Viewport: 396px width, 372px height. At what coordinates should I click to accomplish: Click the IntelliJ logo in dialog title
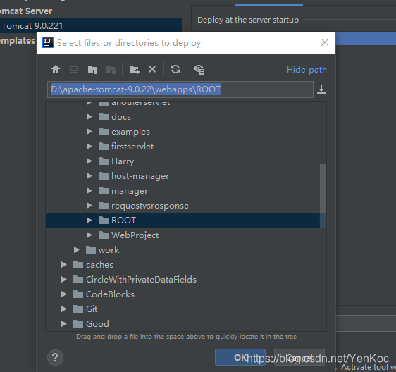[x=48, y=42]
